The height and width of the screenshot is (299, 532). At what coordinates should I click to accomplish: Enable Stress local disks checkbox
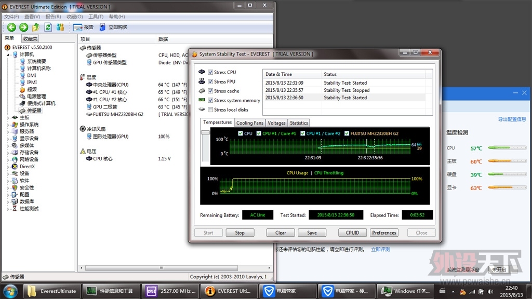tap(210, 110)
